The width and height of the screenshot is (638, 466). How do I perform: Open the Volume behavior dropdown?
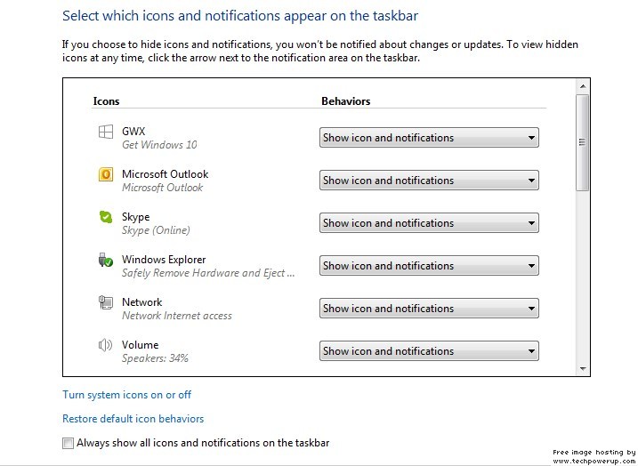click(x=429, y=351)
